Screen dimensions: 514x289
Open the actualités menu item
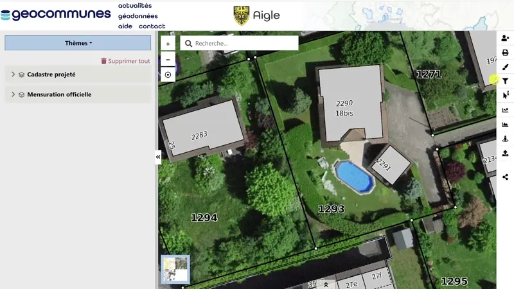(x=135, y=6)
